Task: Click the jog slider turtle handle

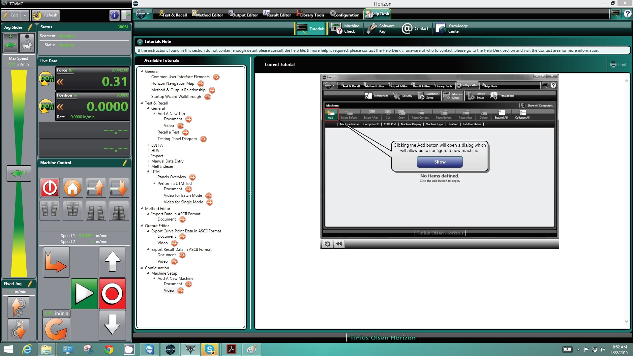Action: [19, 173]
